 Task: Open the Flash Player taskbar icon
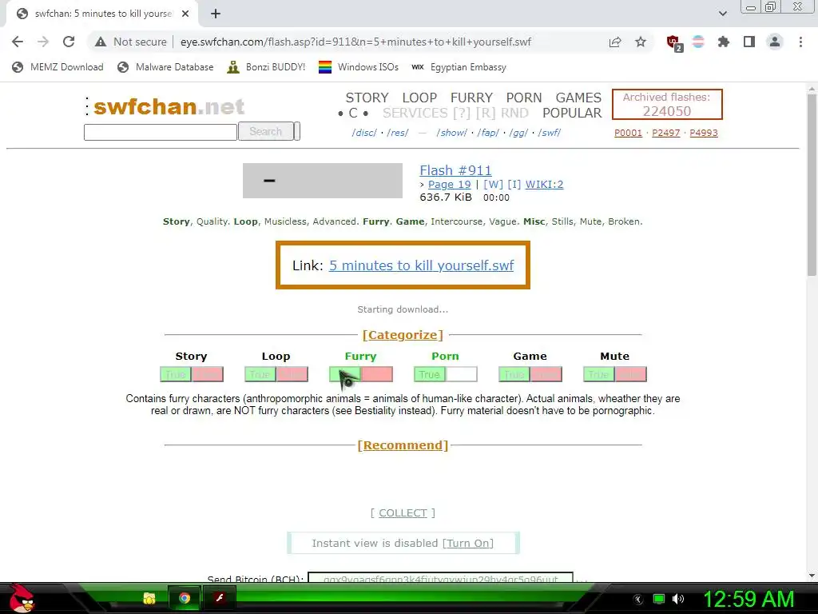coord(219,598)
